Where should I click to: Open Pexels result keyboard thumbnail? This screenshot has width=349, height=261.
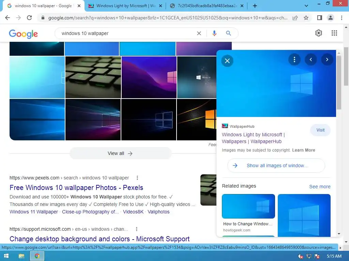[x=208, y=190]
